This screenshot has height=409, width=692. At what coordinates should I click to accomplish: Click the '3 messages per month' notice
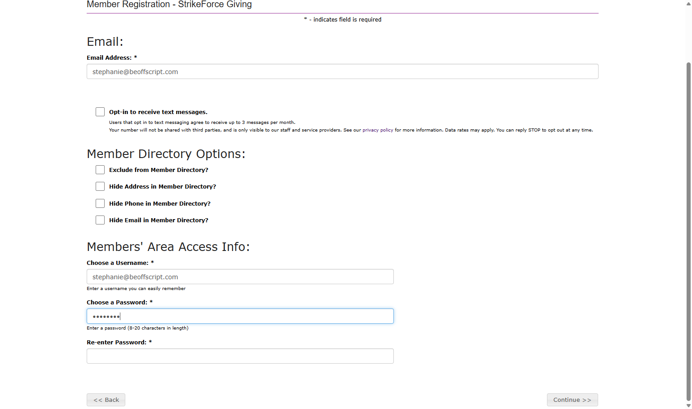202,123
